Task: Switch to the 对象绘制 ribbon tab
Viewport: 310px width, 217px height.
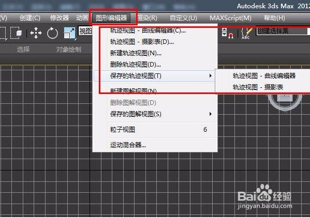Action: 69,49
